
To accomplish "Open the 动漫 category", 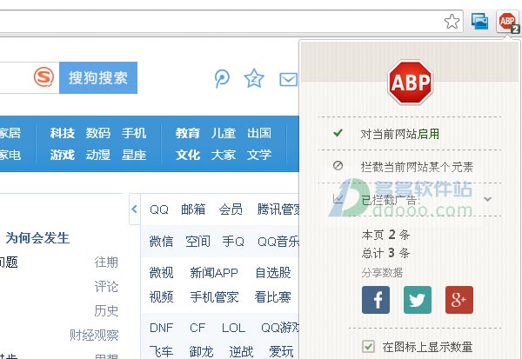I will [97, 155].
